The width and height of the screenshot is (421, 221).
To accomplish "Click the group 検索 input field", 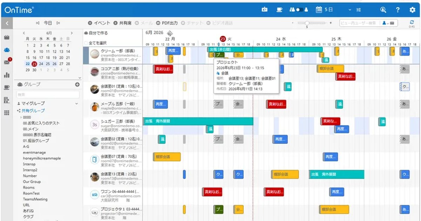I will (48, 94).
